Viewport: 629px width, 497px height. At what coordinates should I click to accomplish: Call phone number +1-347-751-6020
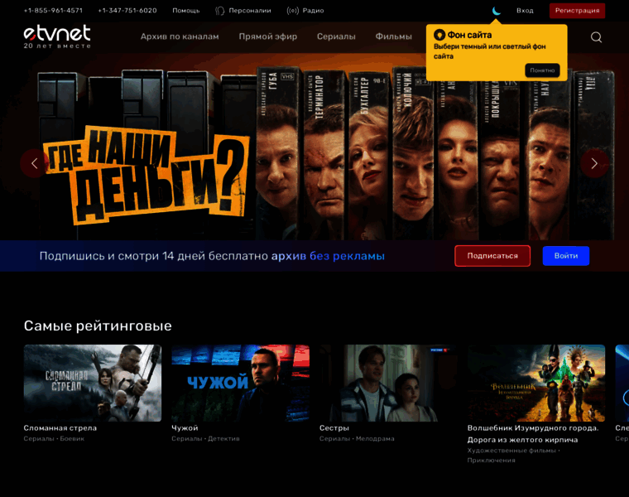click(x=127, y=11)
